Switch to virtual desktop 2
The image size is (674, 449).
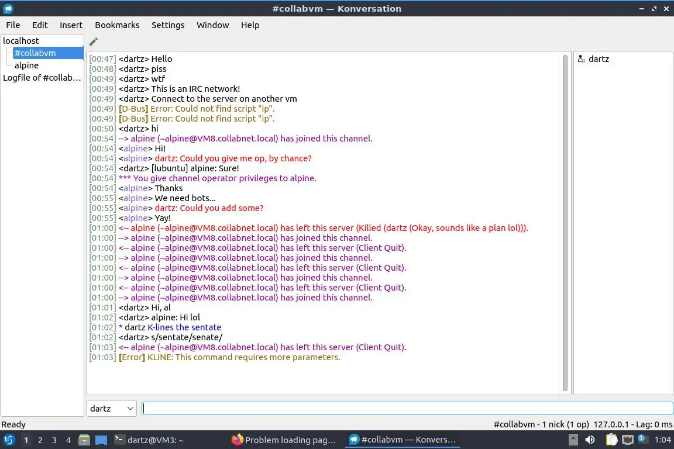tap(40, 440)
